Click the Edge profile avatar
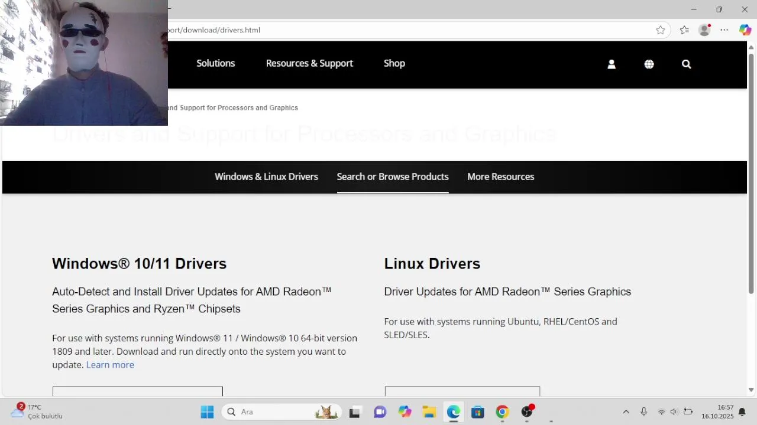Image resolution: width=757 pixels, height=425 pixels. click(x=704, y=30)
